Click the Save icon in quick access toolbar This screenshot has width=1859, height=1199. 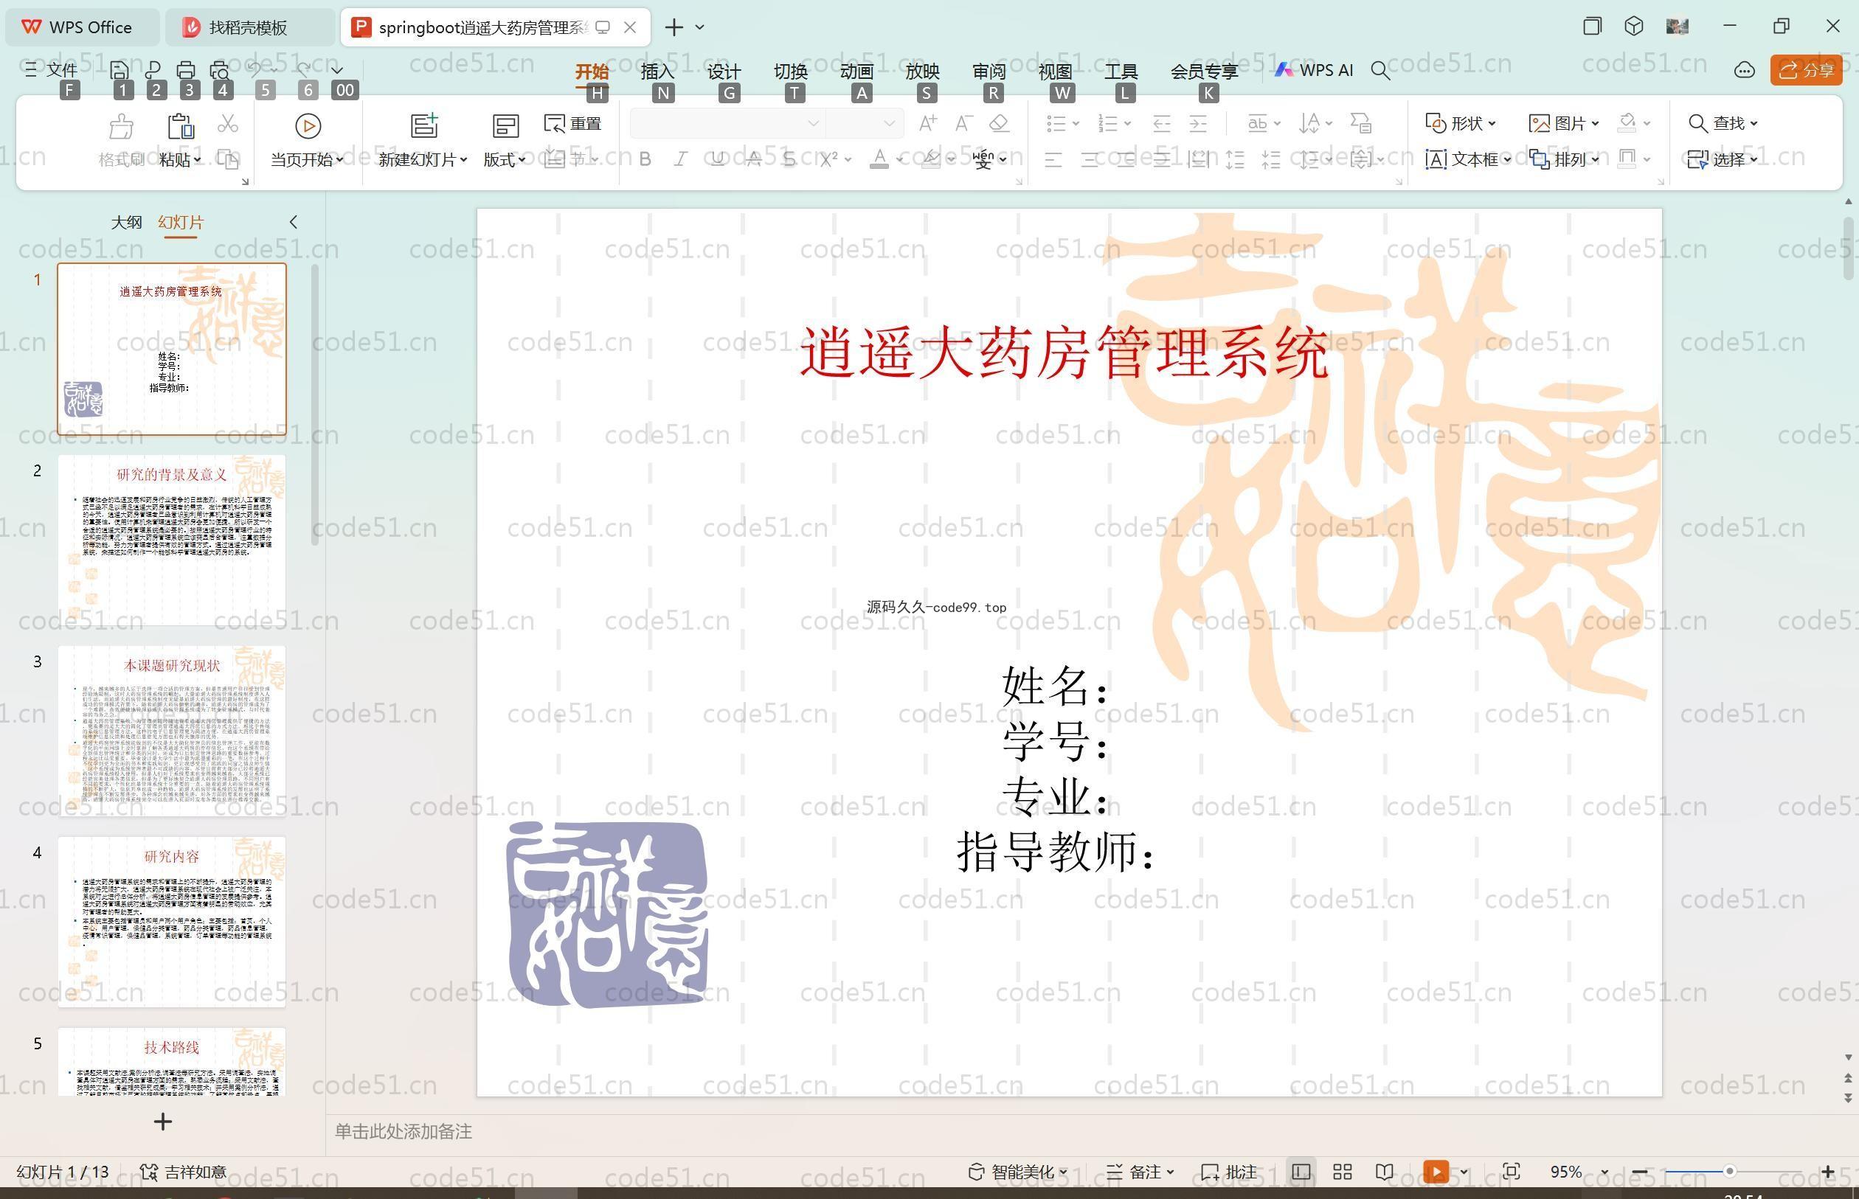(120, 70)
